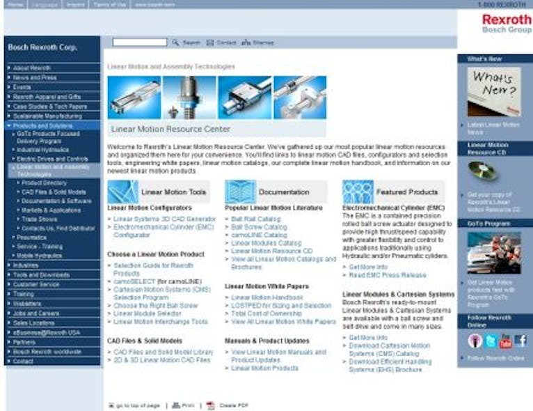Click the What's New note image
The height and width of the screenshot is (411, 533).
[x=494, y=92]
